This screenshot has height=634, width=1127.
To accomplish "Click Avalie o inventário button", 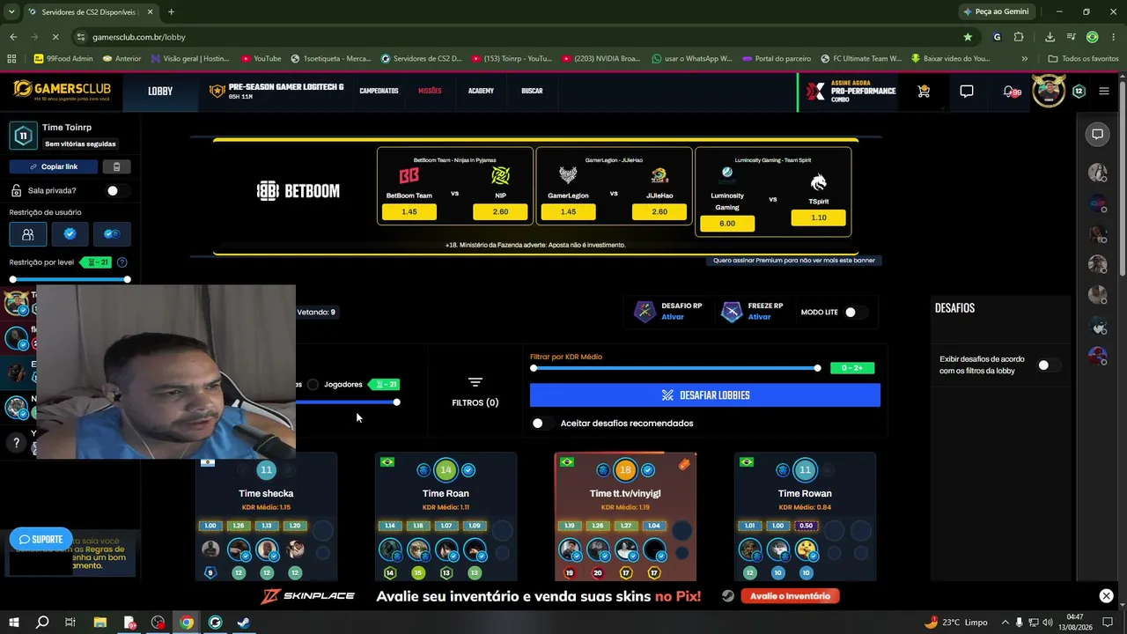I will (790, 596).
